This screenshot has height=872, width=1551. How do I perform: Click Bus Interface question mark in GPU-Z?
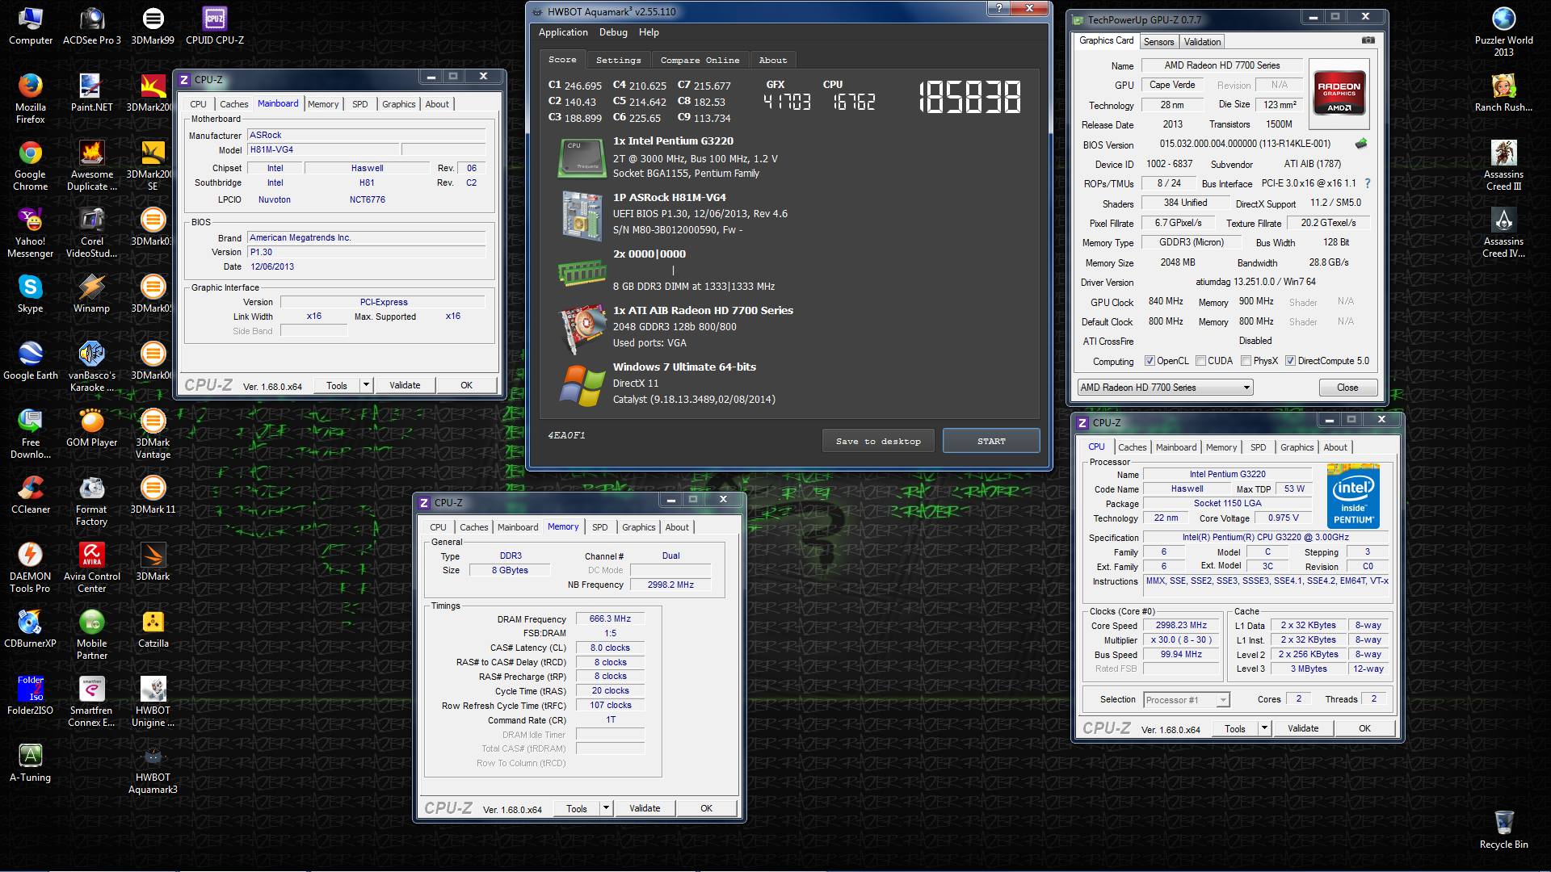(1368, 183)
